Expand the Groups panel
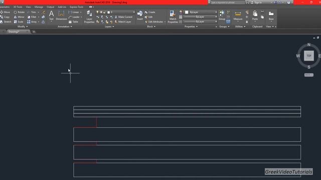This screenshot has width=321, height=180. click(x=224, y=26)
